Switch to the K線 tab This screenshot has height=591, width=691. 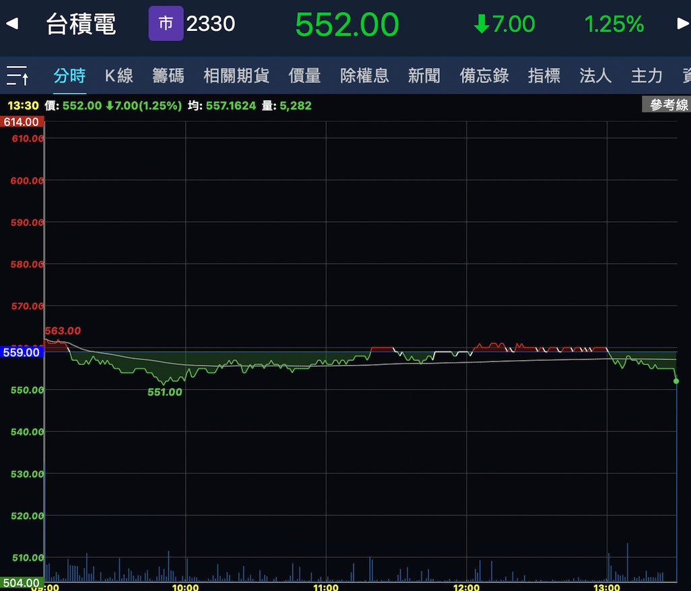[x=119, y=75]
